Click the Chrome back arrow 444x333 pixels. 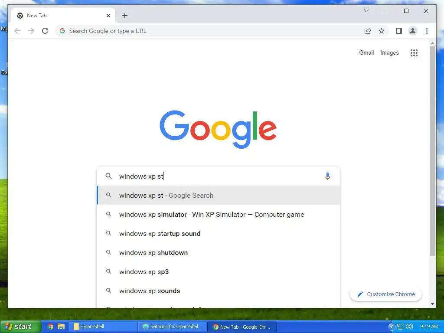pos(17,31)
